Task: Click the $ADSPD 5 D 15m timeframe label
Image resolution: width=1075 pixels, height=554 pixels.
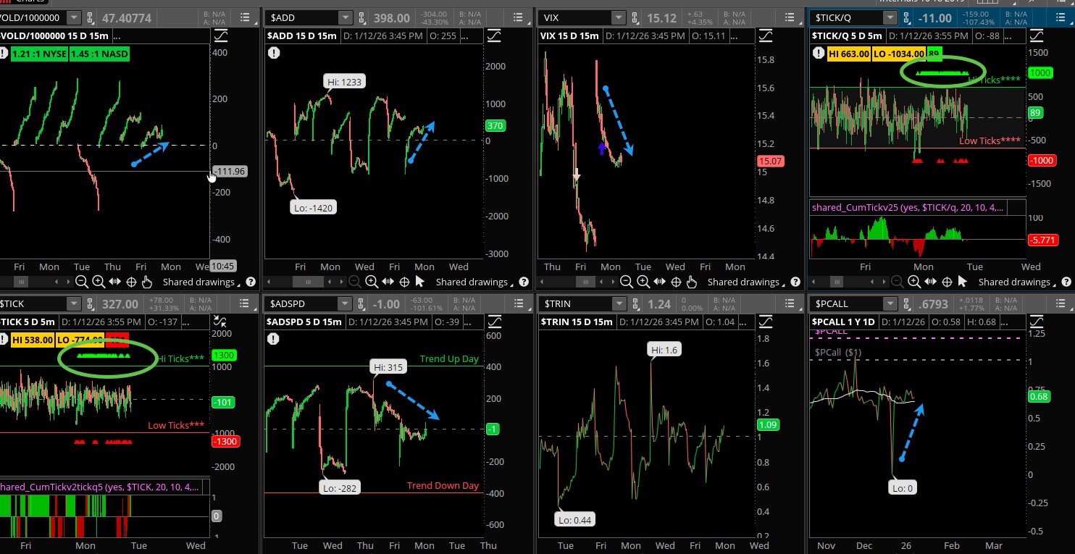Action: tap(304, 322)
